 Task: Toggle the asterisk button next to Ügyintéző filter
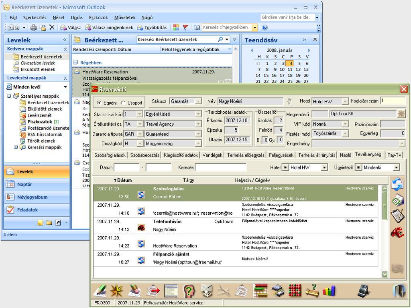tap(358, 167)
